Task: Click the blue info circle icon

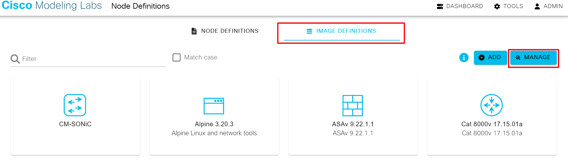Action: [x=464, y=58]
